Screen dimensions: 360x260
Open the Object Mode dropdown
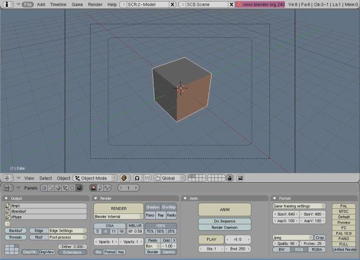pos(95,178)
